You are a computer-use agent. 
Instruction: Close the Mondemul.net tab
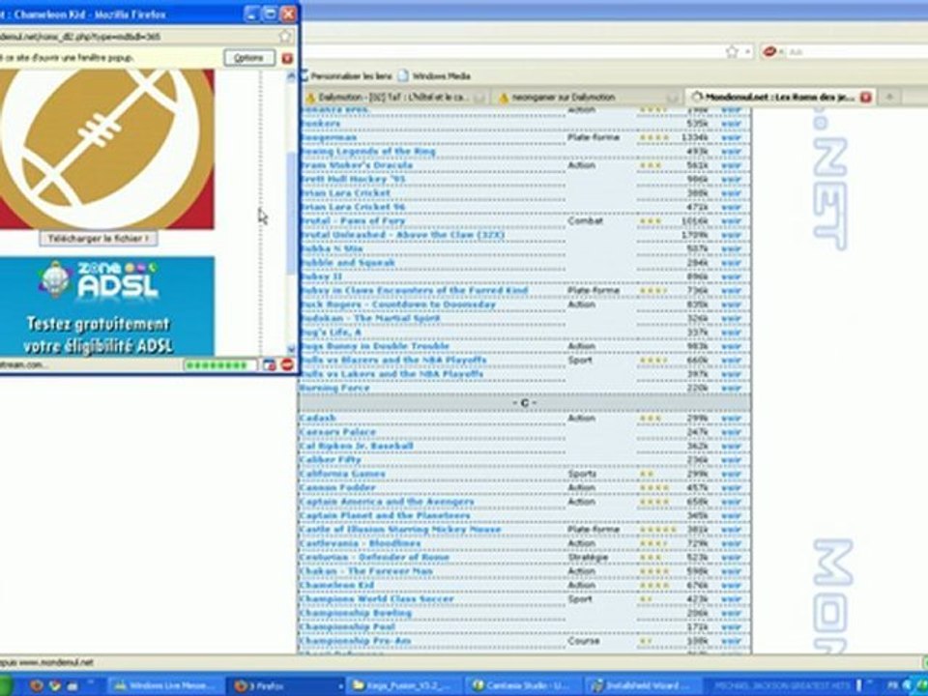pyautogui.click(x=865, y=97)
